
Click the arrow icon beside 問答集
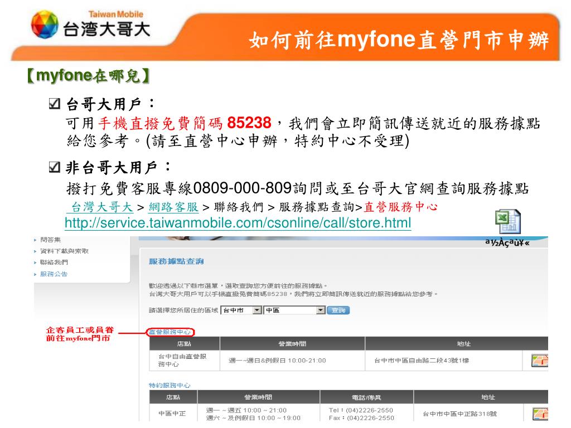pos(35,239)
